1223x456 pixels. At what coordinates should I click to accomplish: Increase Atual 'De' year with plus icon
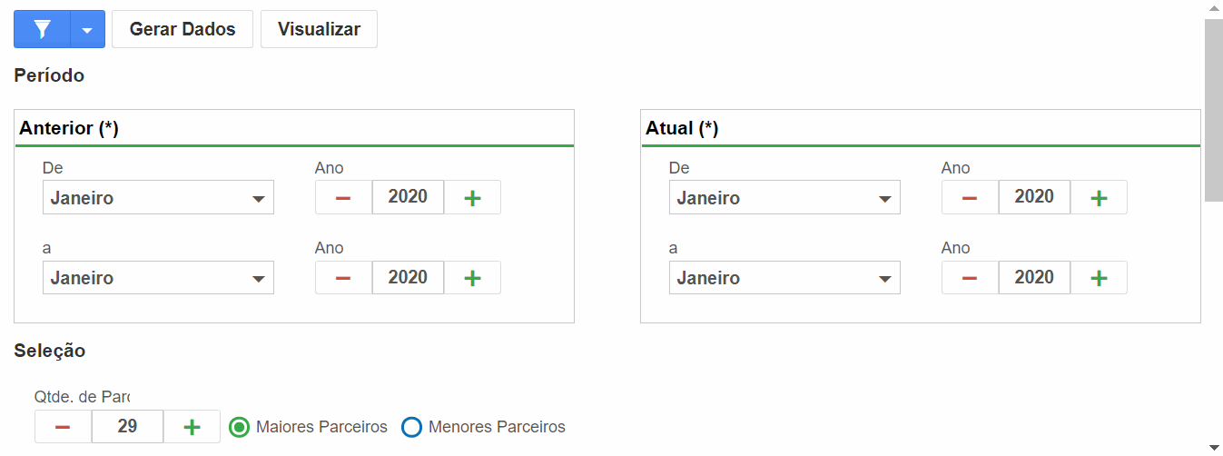coord(1099,197)
